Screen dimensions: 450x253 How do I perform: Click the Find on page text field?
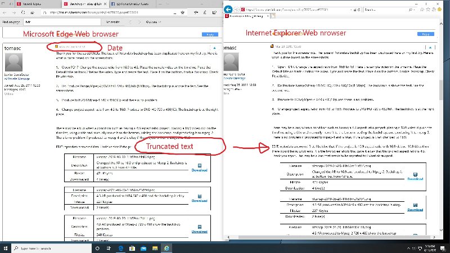coord(62,22)
